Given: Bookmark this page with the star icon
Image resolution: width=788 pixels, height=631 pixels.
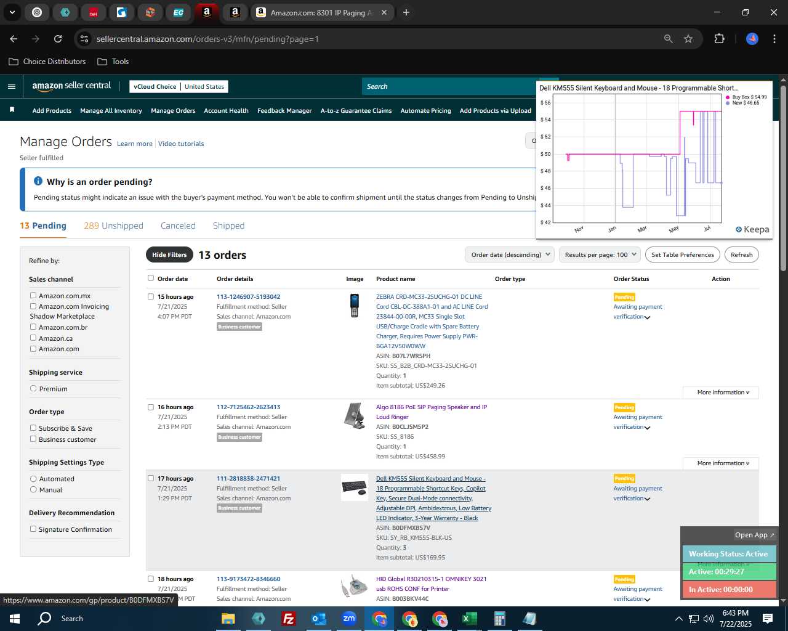Looking at the screenshot, I should (x=688, y=39).
